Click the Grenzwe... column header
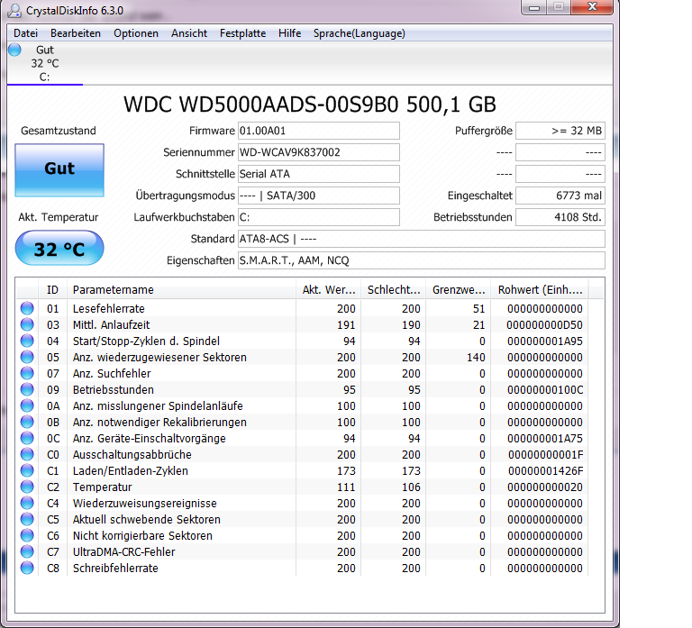 (x=458, y=289)
